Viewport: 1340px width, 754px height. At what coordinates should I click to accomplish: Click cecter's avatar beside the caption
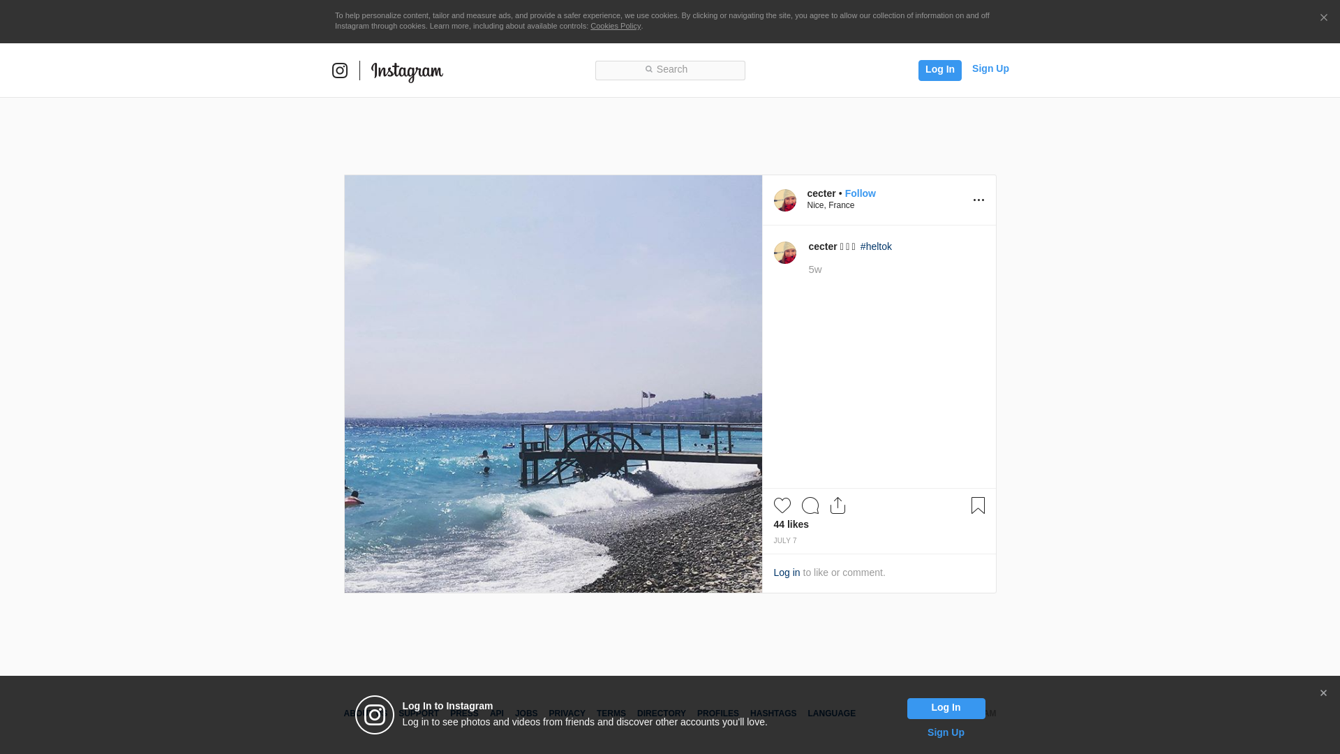[x=785, y=253]
